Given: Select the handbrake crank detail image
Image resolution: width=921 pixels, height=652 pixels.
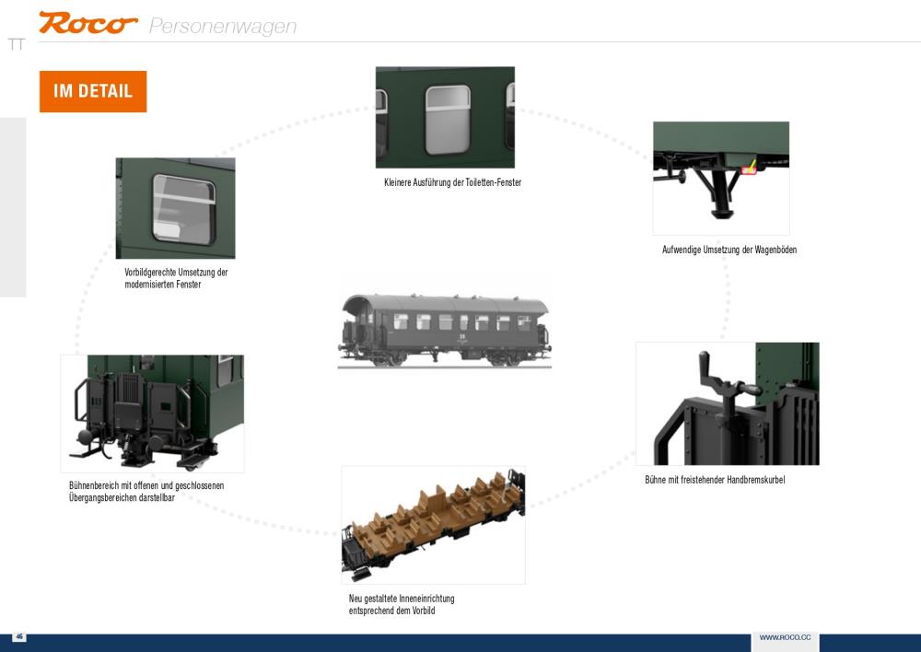Looking at the screenshot, I should (728, 404).
